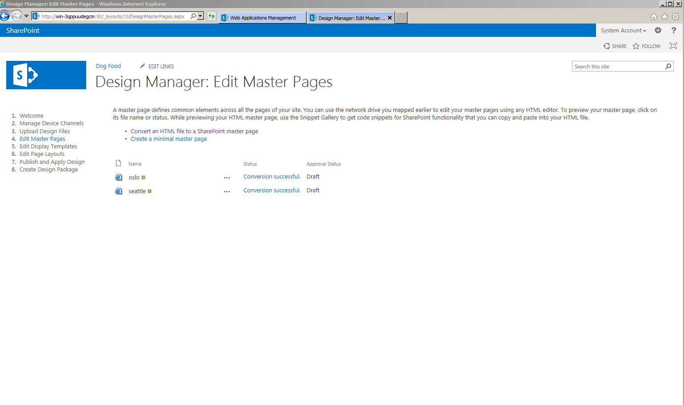The width and height of the screenshot is (684, 405).
Task: Open Create Design Package step
Action: [48, 169]
